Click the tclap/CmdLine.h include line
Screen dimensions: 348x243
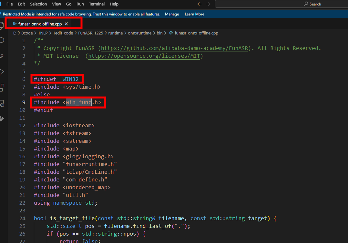pyautogui.click(x=75, y=172)
